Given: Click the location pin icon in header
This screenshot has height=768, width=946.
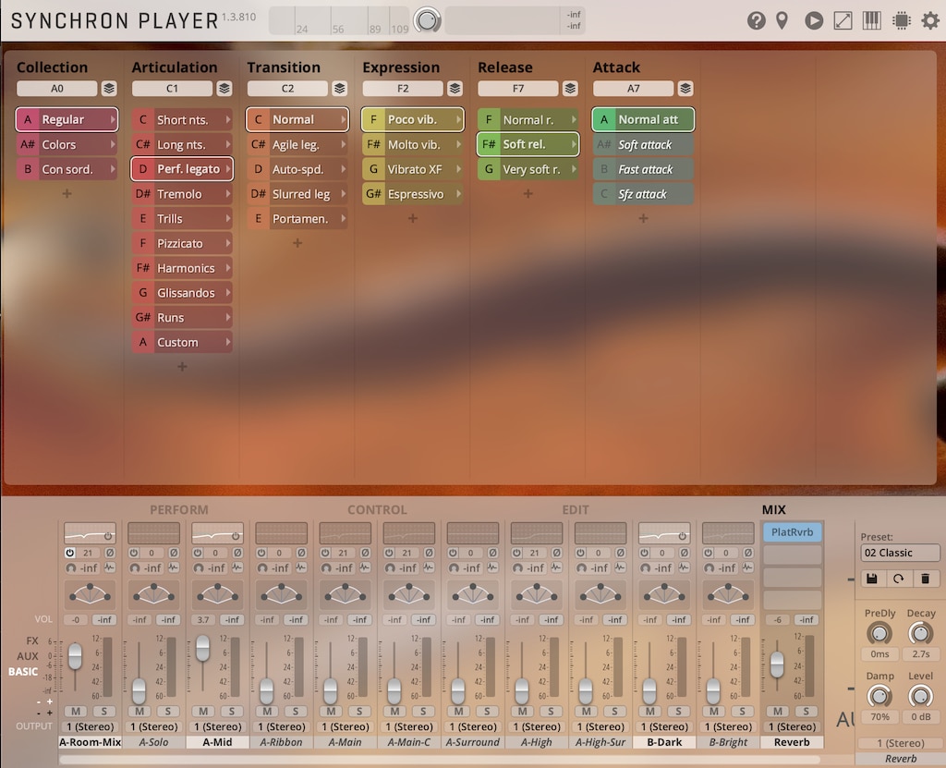Looking at the screenshot, I should tap(782, 20).
